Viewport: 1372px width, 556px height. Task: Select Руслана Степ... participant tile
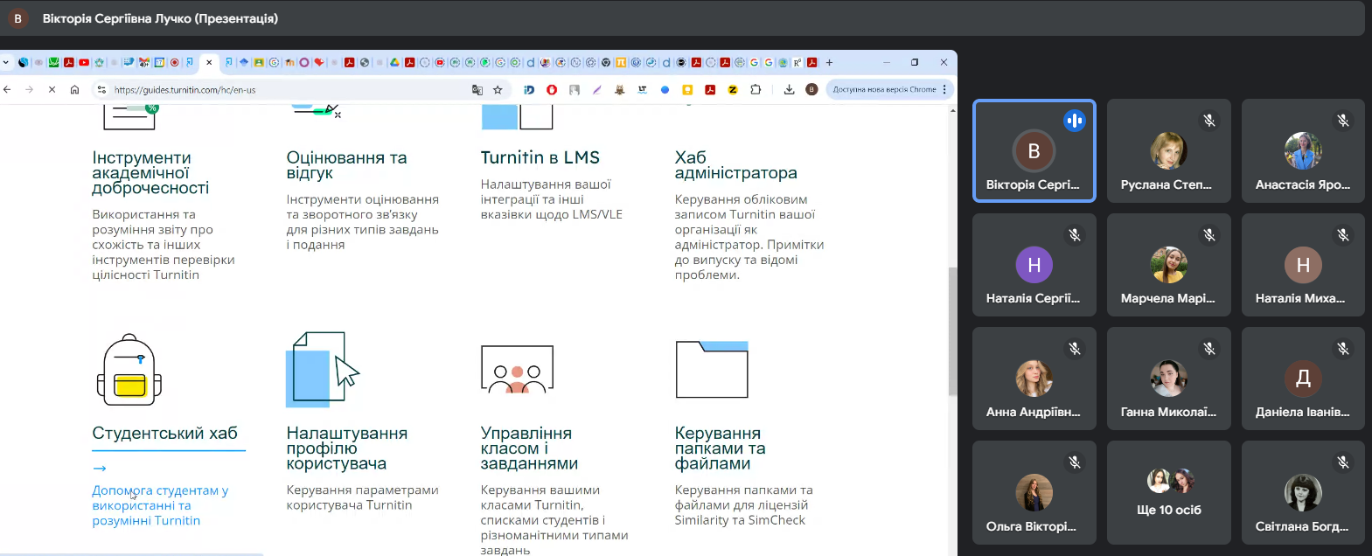(1168, 150)
